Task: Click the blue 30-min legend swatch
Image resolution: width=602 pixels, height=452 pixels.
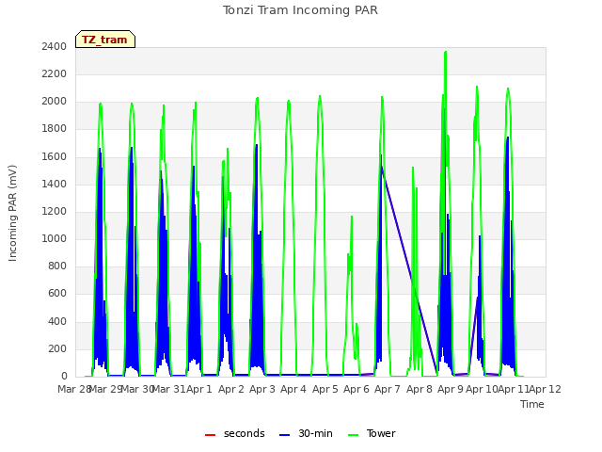Action: [284, 435]
